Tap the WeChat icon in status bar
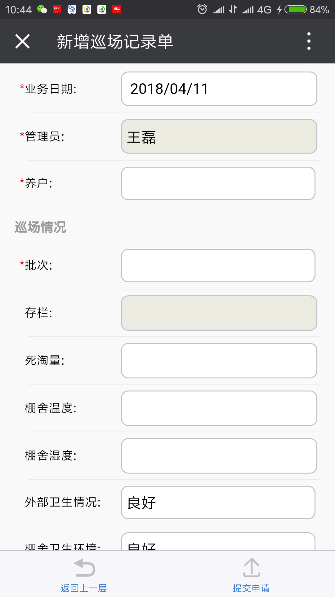335x597 pixels. pos(42,10)
